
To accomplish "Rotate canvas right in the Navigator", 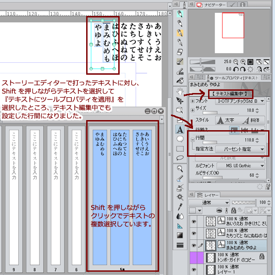I will point(243,70).
